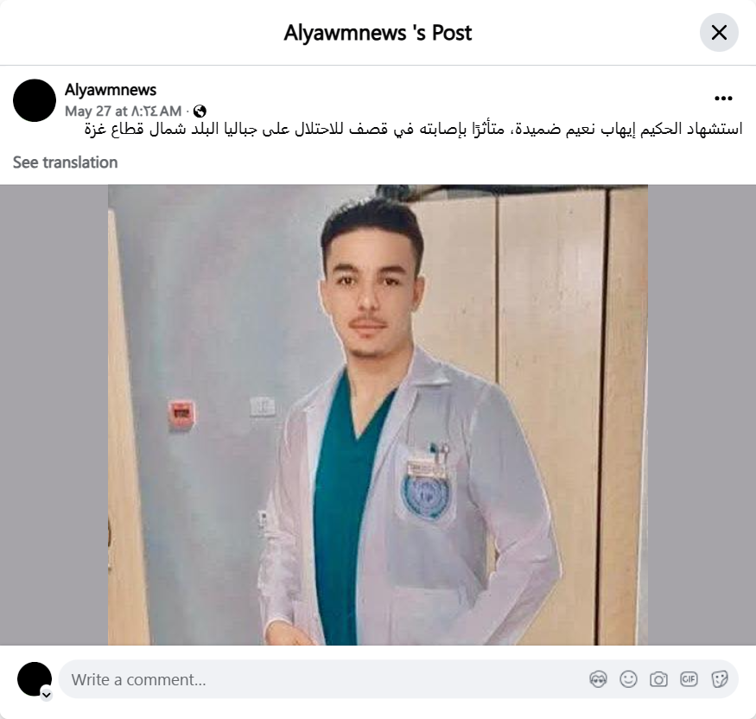Viewport: 756px width, 719px height.
Task: Click your own avatar beside comment box
Action: pos(35,679)
